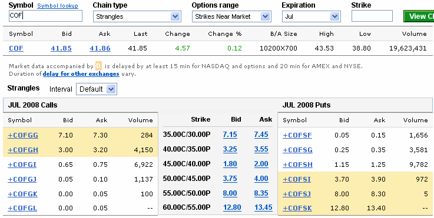Click the green View Chain button
The height and width of the screenshot is (218, 434).
pos(419,16)
